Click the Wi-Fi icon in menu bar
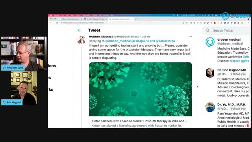252x142 pixels. pos(220,15)
